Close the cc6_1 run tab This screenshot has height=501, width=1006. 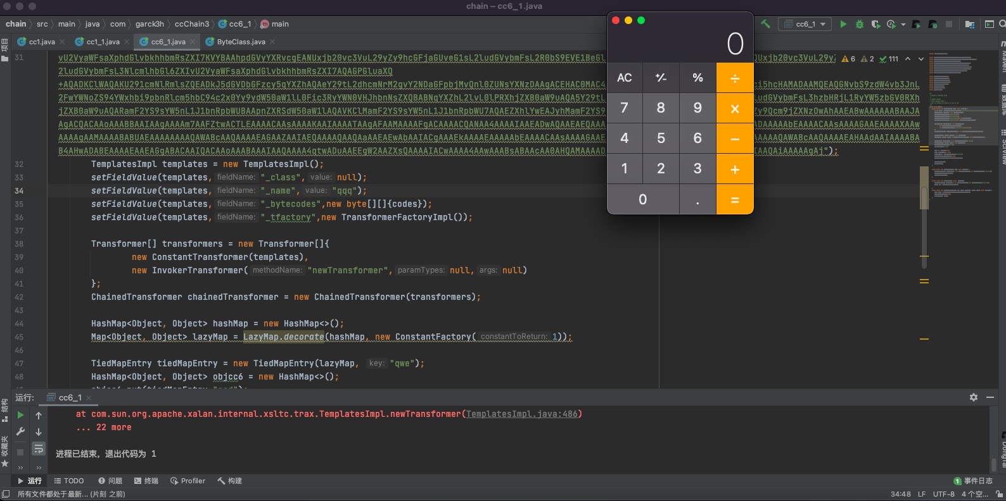[89, 398]
